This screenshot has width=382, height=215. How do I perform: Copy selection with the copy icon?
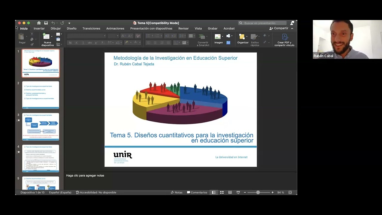(x=32, y=39)
